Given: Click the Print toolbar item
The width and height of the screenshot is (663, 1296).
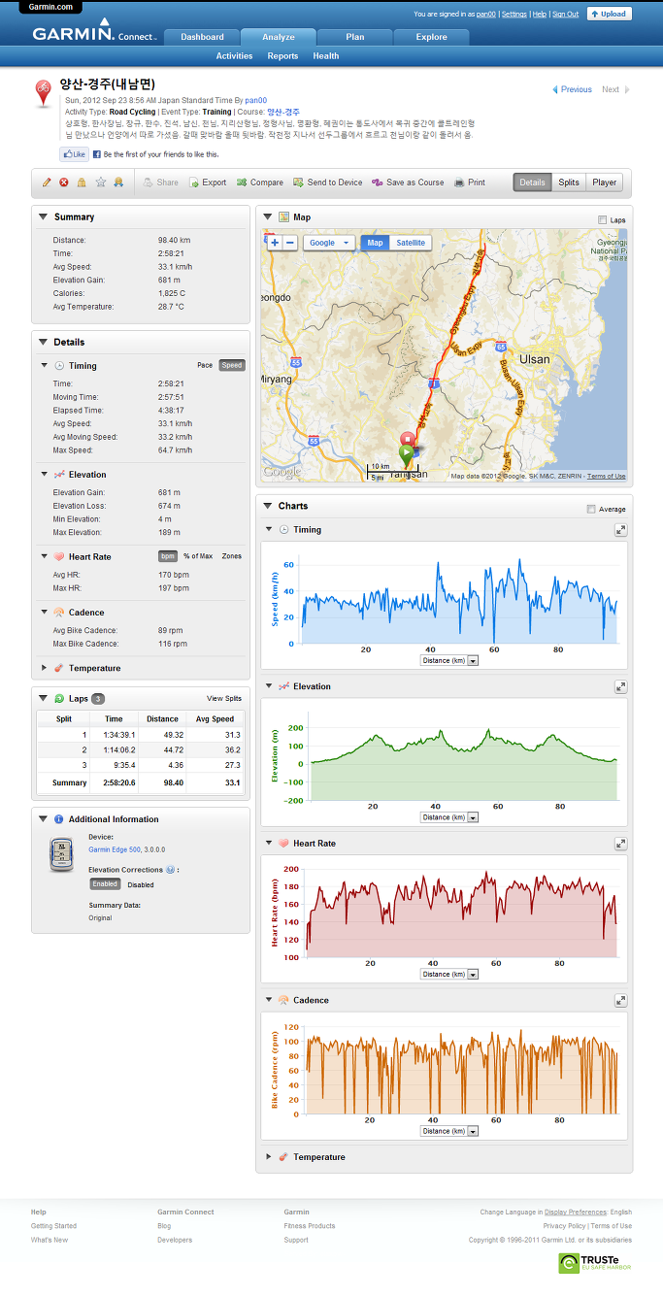Looking at the screenshot, I should click(x=470, y=183).
